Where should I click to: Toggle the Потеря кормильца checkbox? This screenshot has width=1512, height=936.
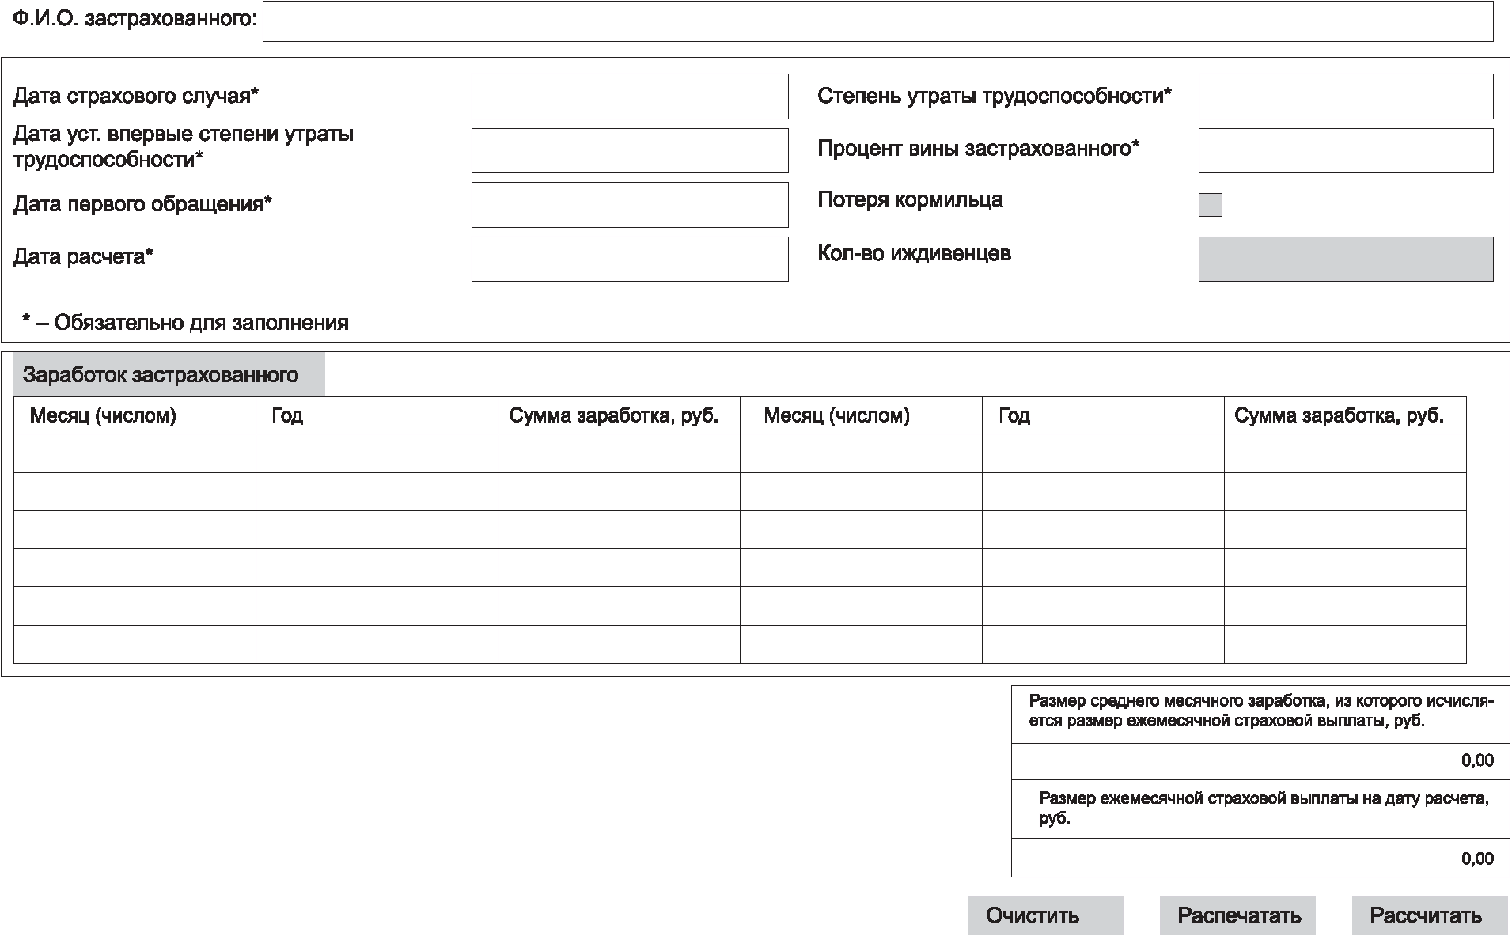pyautogui.click(x=1211, y=205)
